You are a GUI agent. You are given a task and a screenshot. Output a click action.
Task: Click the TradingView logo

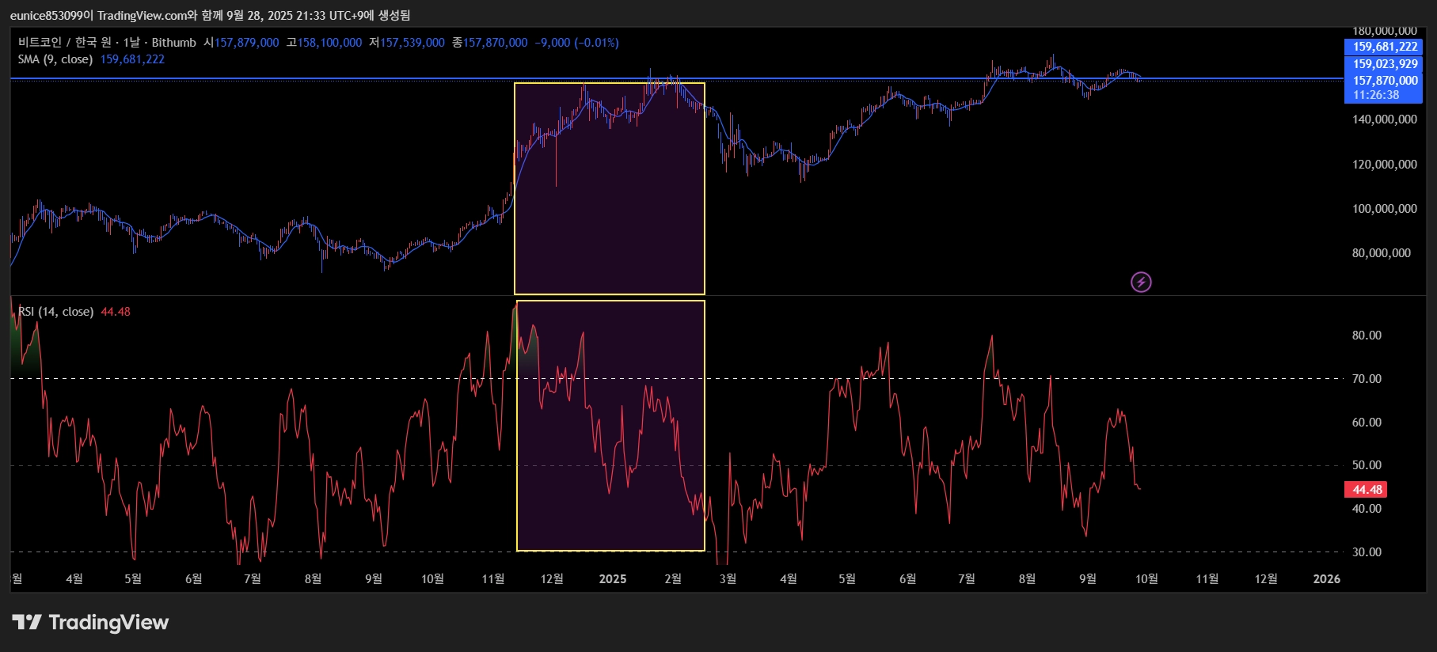click(90, 623)
